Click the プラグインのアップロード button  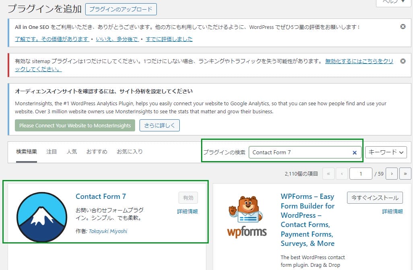121,9
